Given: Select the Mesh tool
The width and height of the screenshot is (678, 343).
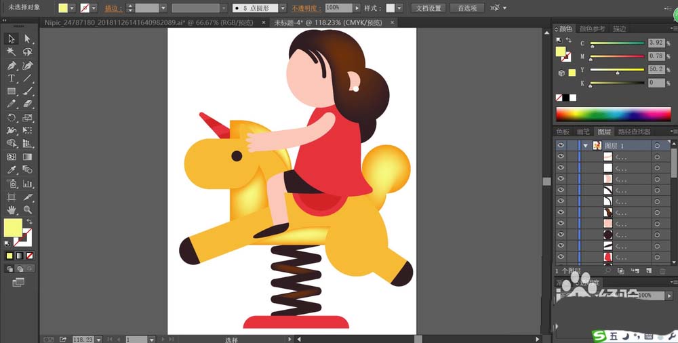Looking at the screenshot, I should (x=12, y=157).
